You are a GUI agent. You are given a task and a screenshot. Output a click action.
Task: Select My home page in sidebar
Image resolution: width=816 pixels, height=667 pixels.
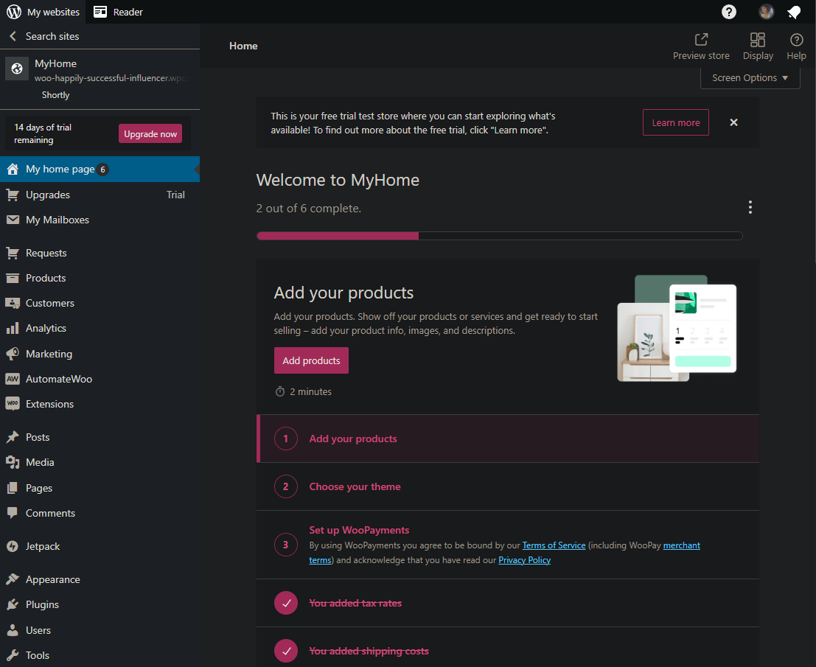click(100, 169)
